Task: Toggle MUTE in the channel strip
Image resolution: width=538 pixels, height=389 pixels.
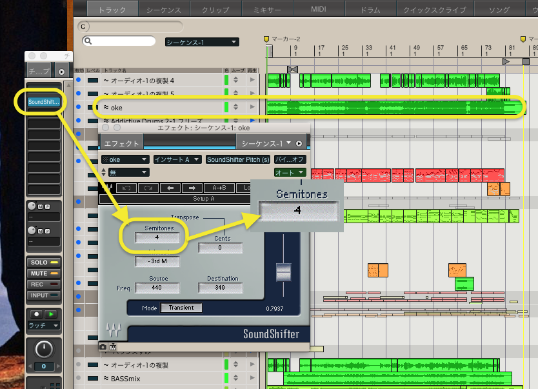Action: point(44,274)
